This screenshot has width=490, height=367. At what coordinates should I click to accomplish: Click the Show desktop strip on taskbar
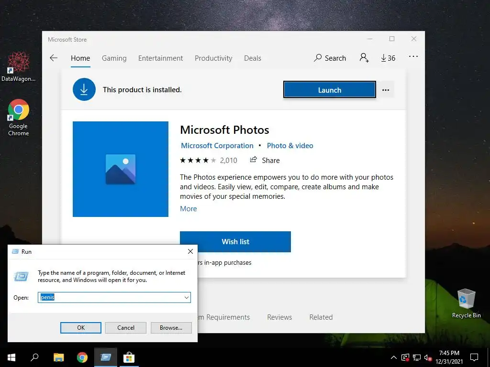point(489,357)
